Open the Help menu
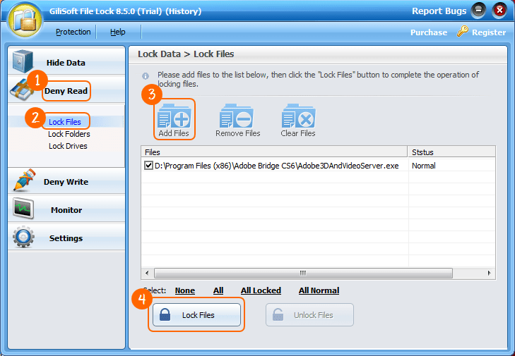This screenshot has width=515, height=356. (117, 32)
